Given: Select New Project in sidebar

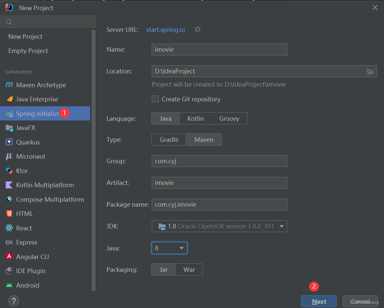Looking at the screenshot, I should (x=25, y=37).
